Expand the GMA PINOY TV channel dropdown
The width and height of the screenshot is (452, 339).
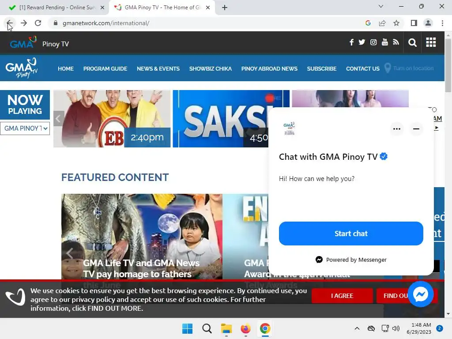[25, 128]
